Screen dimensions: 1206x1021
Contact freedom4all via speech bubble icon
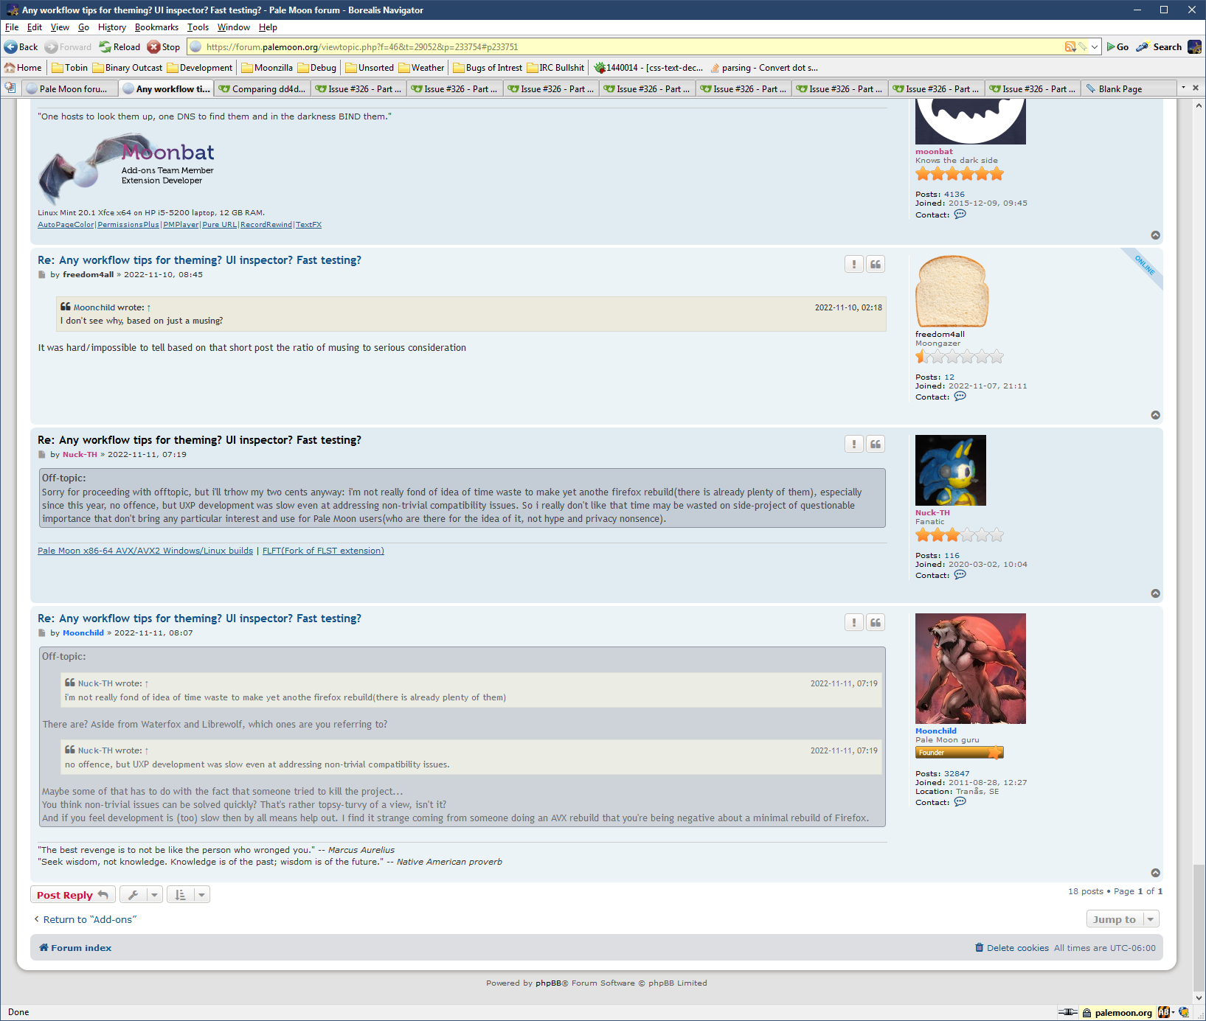pyautogui.click(x=960, y=397)
